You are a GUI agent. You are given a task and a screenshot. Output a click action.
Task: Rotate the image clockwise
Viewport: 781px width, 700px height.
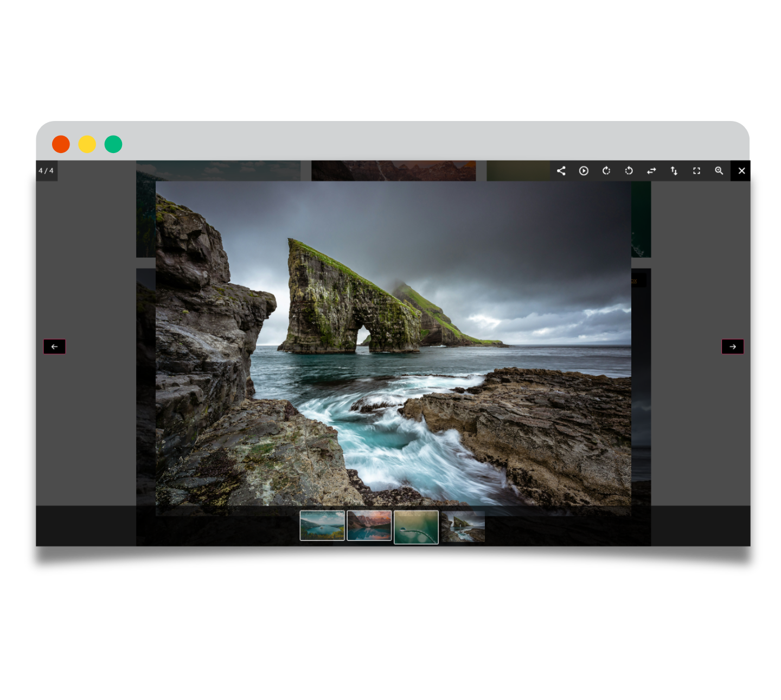point(606,171)
